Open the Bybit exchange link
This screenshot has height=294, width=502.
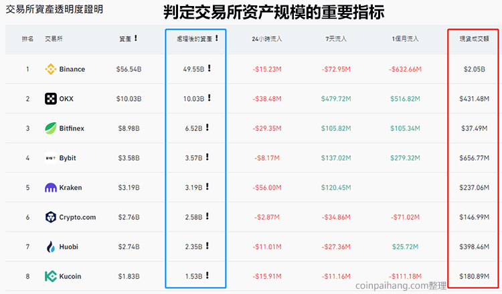click(68, 158)
